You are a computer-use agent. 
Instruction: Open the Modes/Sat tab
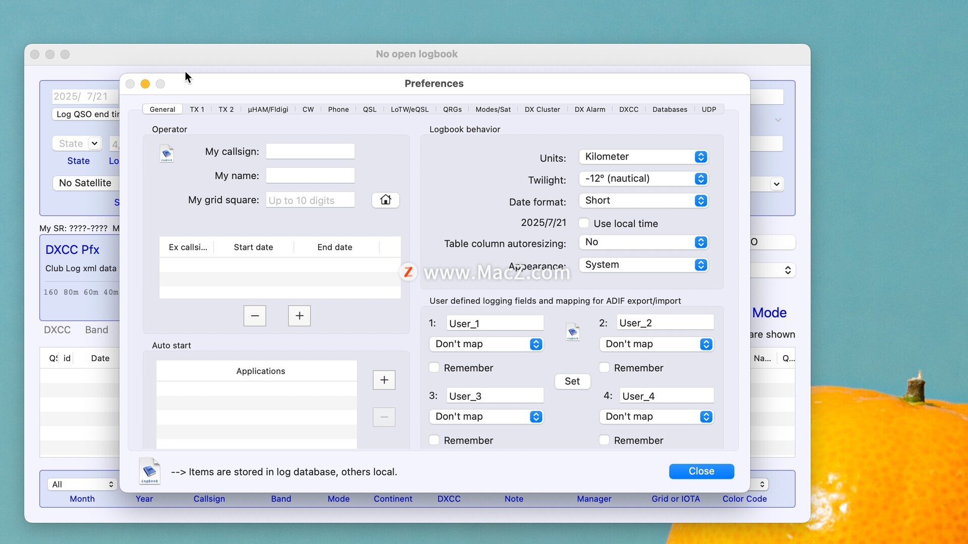493,109
